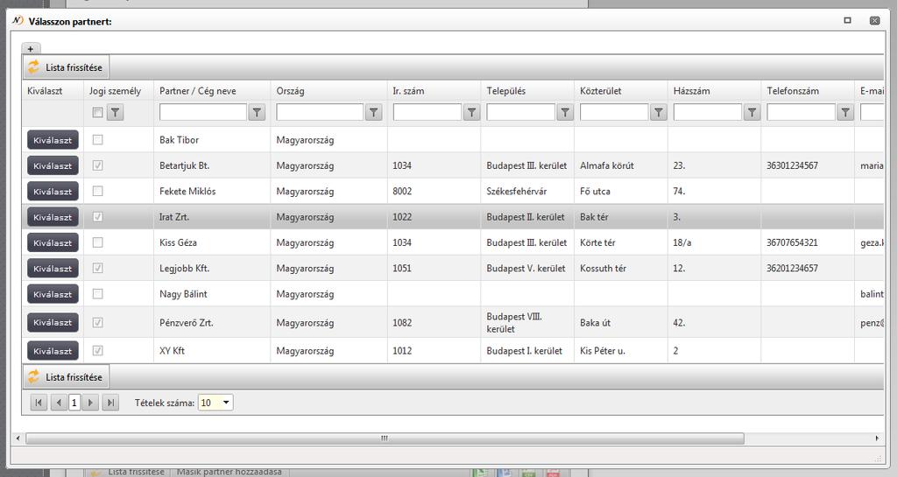Click the current page number field
The height and width of the screenshot is (477, 897).
(x=74, y=403)
